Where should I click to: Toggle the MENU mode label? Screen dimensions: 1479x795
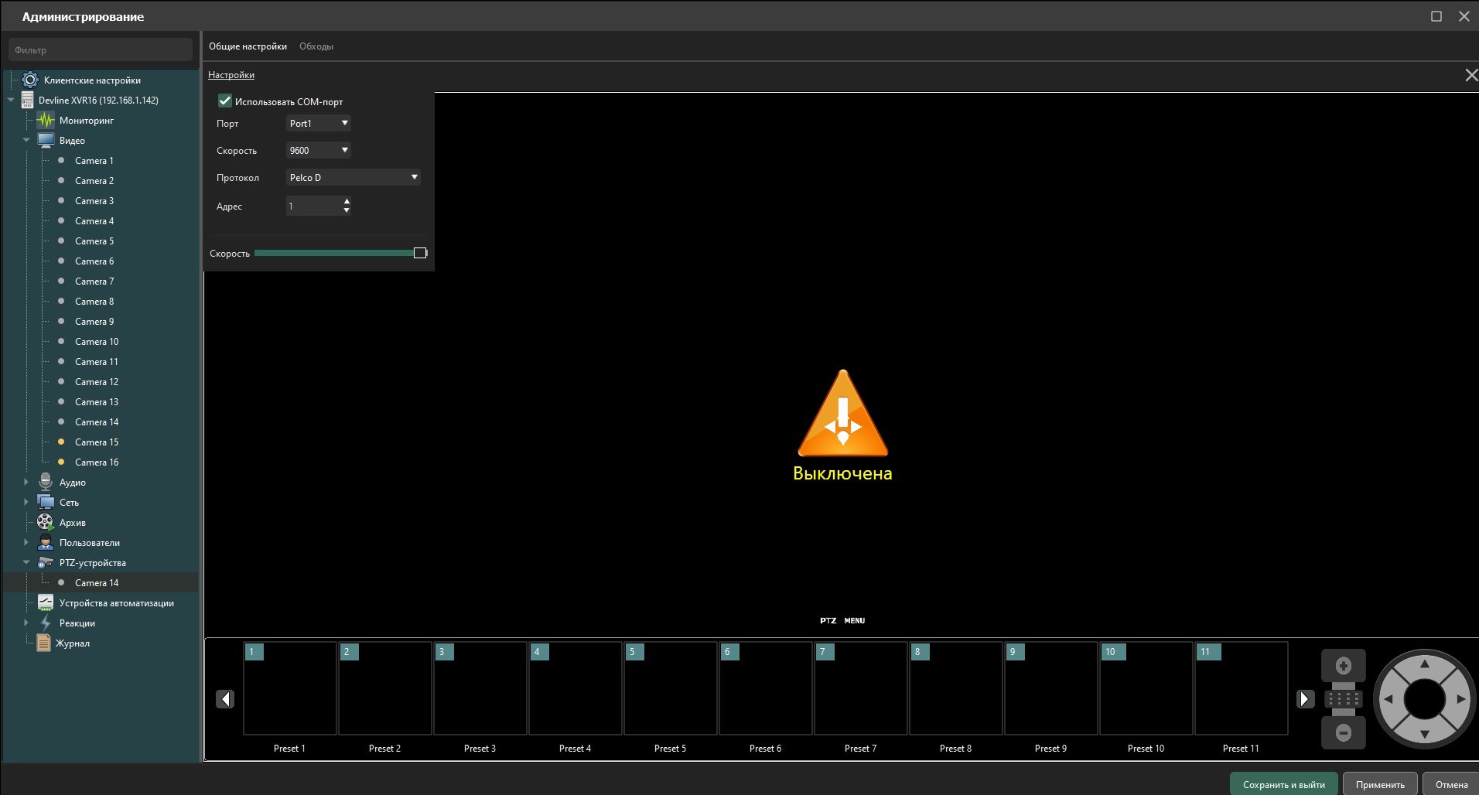pyautogui.click(x=854, y=620)
